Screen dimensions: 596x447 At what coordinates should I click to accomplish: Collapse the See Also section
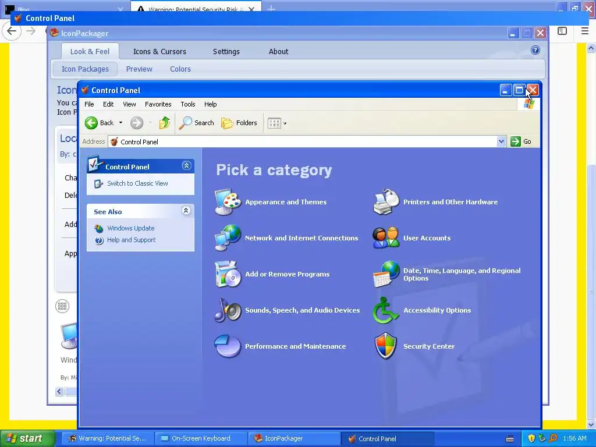186,211
